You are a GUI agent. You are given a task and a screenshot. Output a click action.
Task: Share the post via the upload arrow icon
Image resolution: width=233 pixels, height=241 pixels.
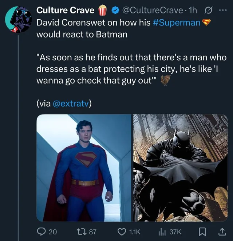pyautogui.click(x=221, y=232)
